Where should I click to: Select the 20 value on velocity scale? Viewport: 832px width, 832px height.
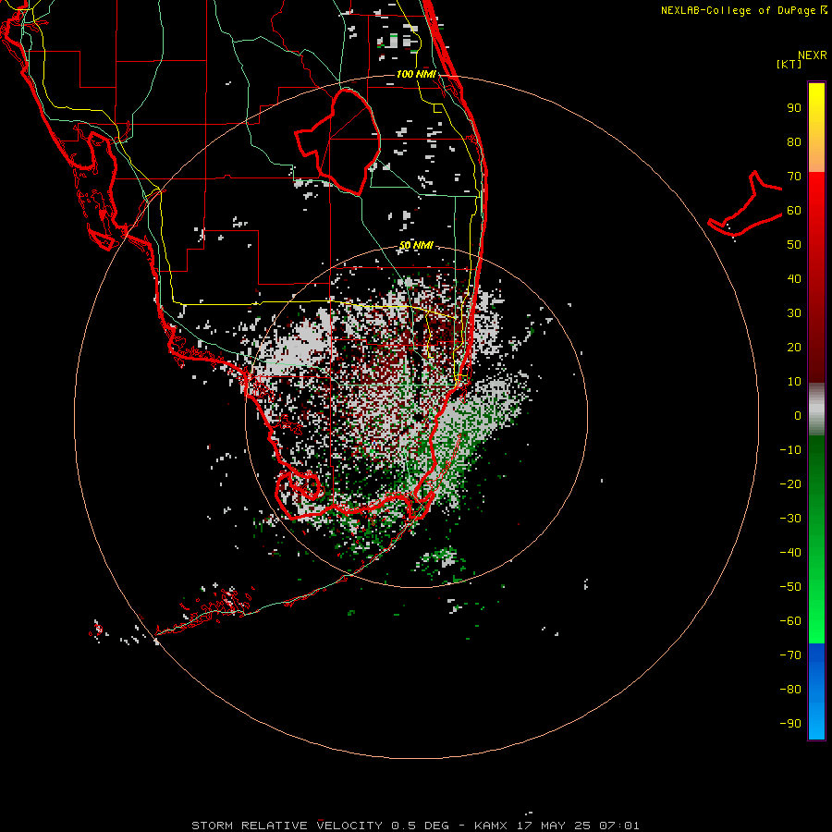tap(794, 348)
